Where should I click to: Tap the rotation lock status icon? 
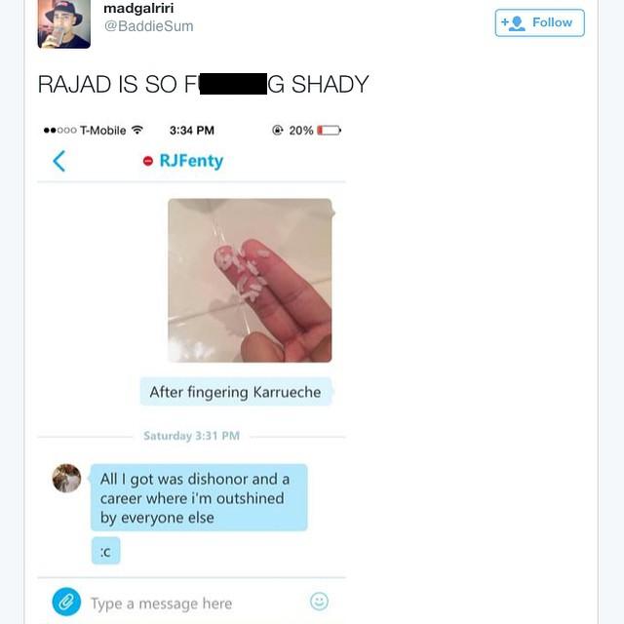tap(277, 130)
